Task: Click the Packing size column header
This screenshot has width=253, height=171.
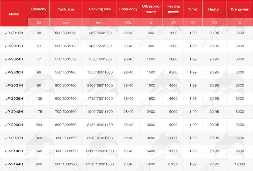Action: pyautogui.click(x=100, y=9)
